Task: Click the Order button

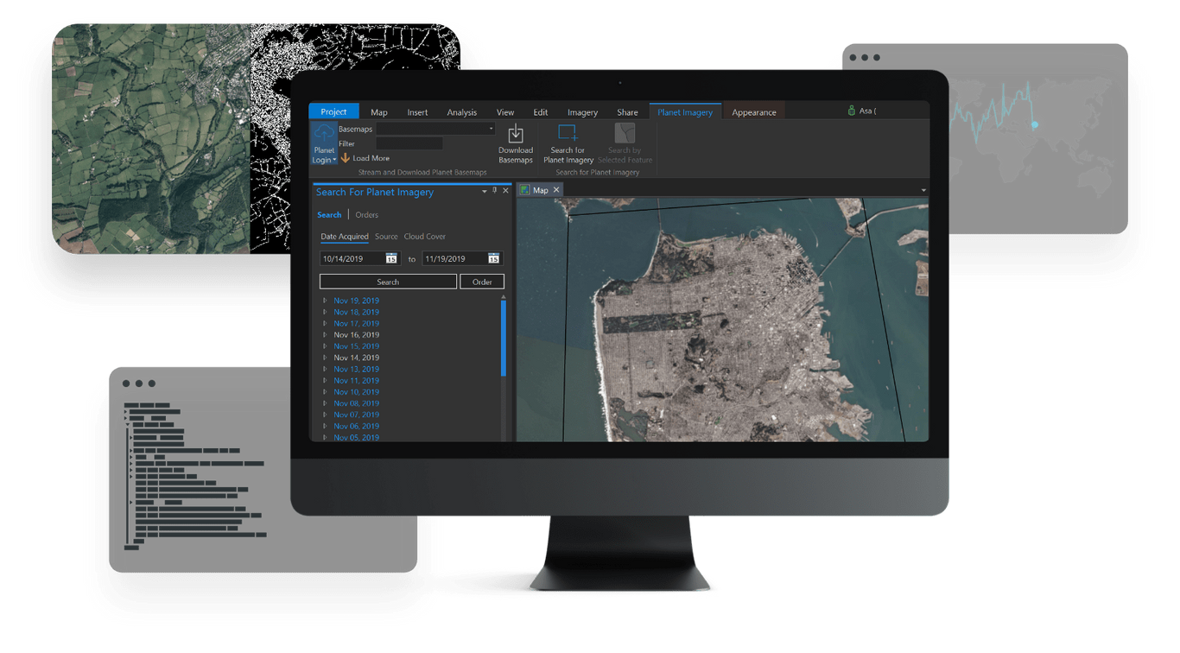Action: click(483, 281)
